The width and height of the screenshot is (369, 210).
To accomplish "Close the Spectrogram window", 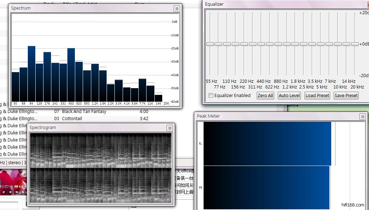I will click(x=170, y=128).
